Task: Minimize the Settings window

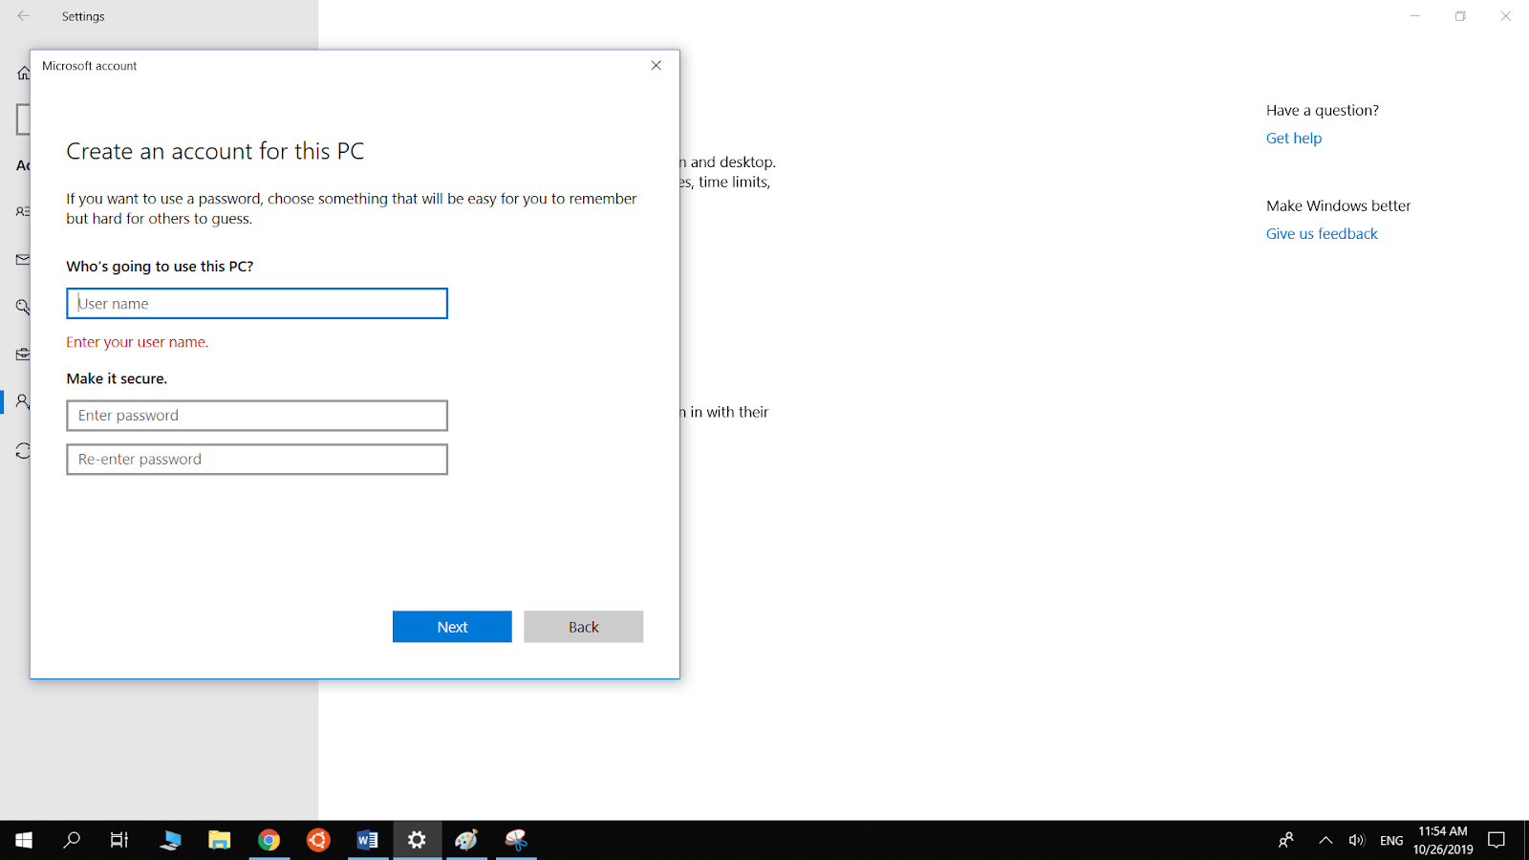Action: click(1415, 16)
